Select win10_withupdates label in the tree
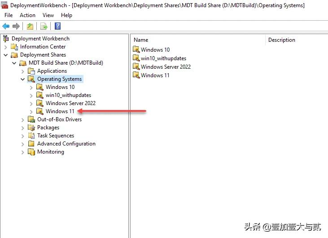 (68, 95)
